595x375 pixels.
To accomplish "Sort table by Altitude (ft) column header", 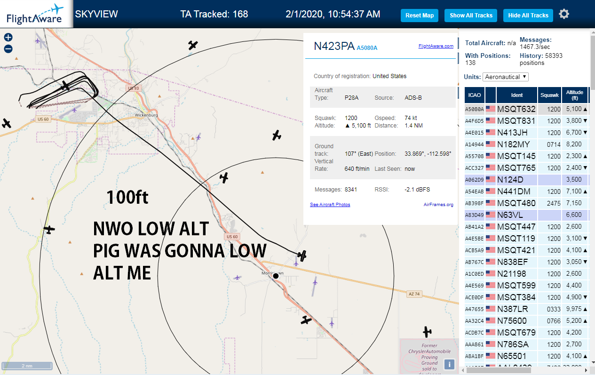I will click(575, 95).
